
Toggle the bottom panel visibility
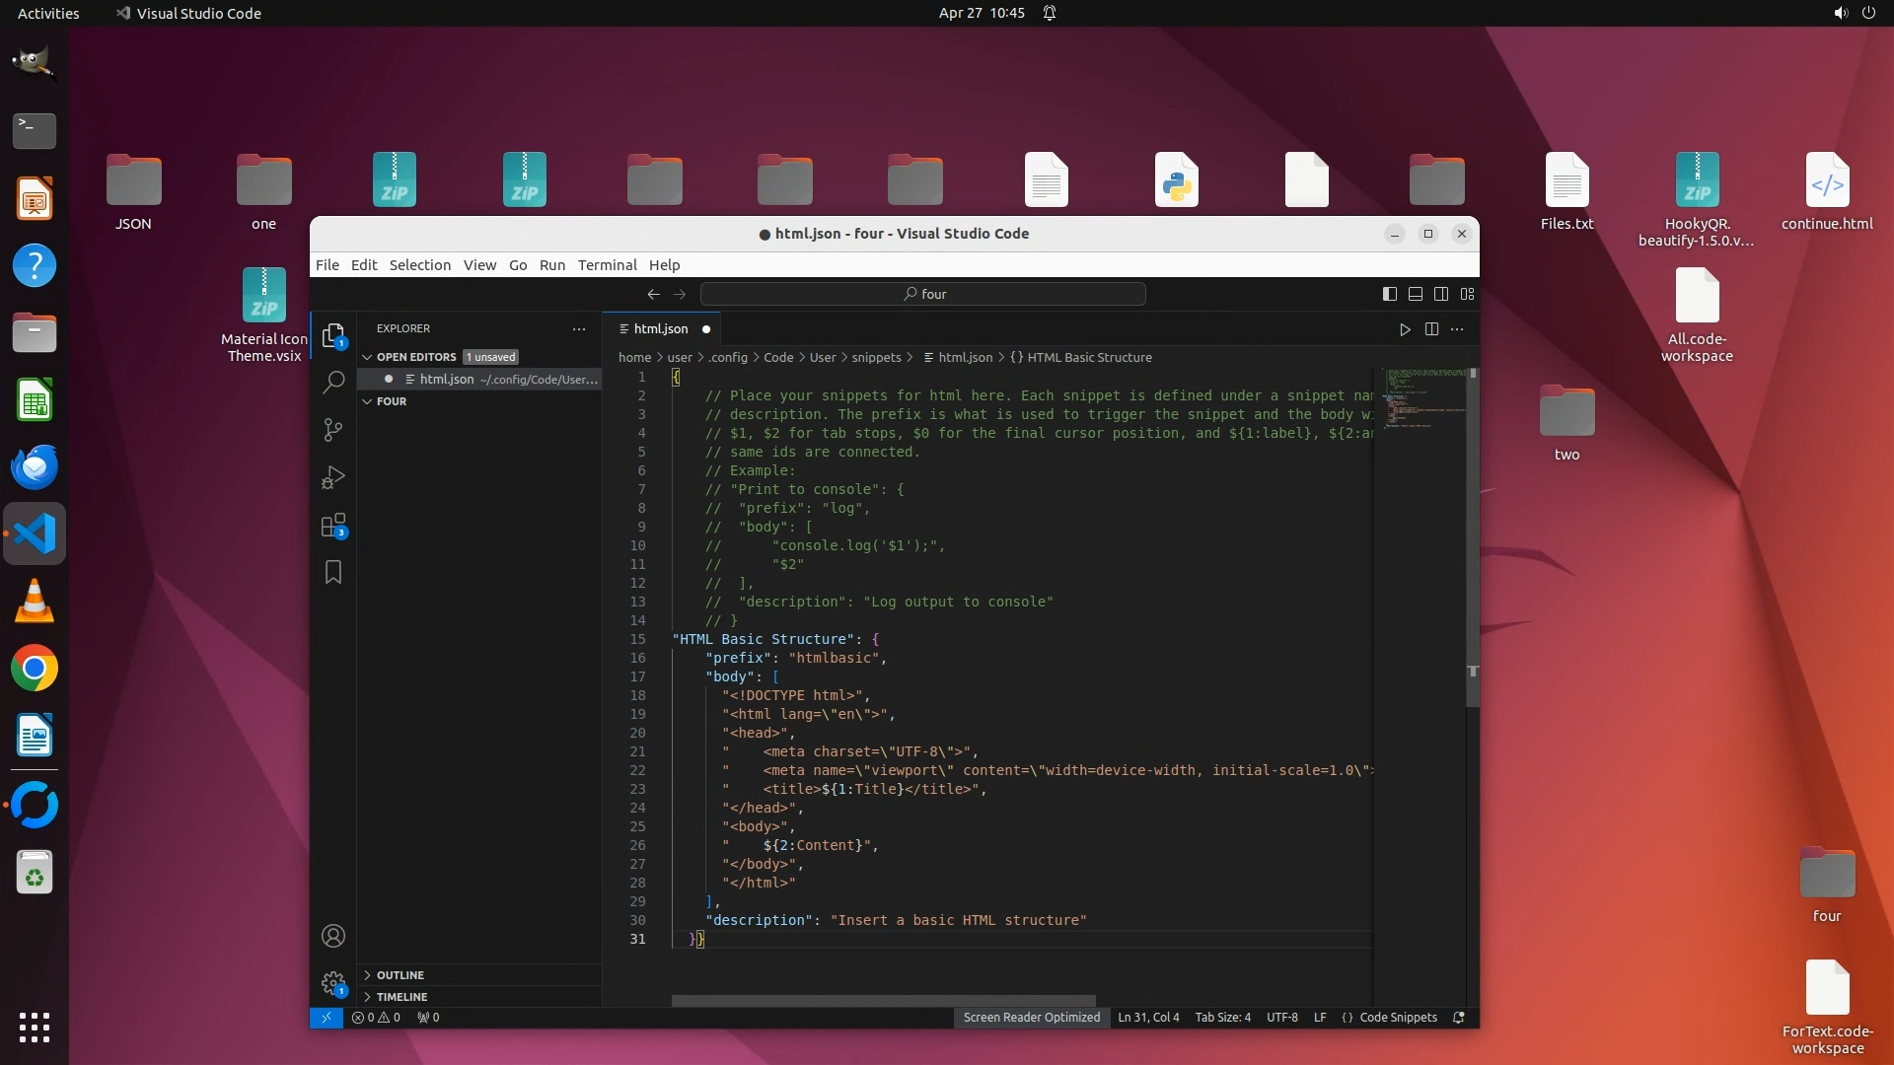coord(1415,294)
